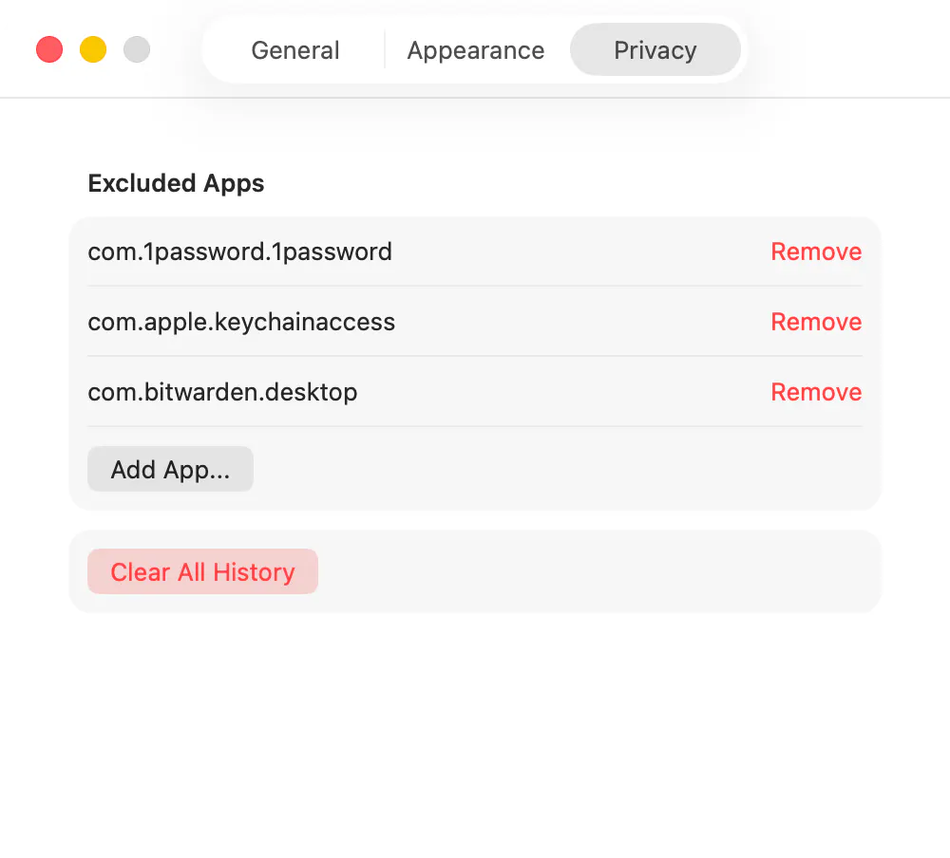
Task: Select the com.1password.1password row text
Action: 240,252
